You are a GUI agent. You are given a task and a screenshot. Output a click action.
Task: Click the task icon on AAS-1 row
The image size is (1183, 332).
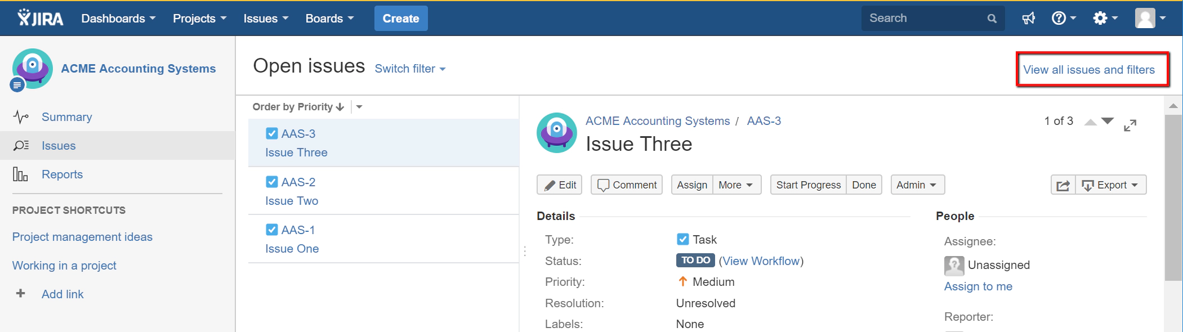271,230
